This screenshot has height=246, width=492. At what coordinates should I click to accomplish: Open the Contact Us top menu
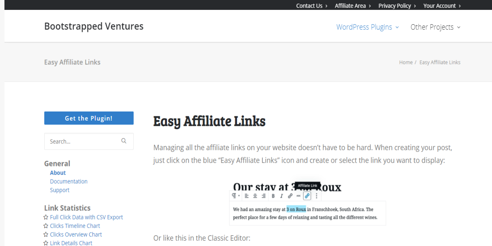pyautogui.click(x=312, y=6)
